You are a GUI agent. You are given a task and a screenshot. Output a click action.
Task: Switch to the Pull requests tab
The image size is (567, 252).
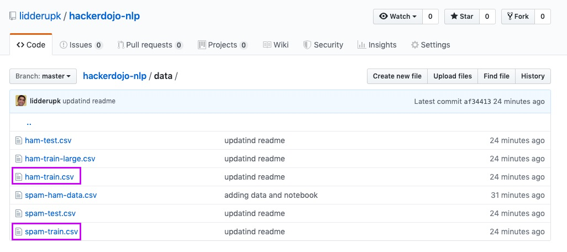[x=150, y=45]
